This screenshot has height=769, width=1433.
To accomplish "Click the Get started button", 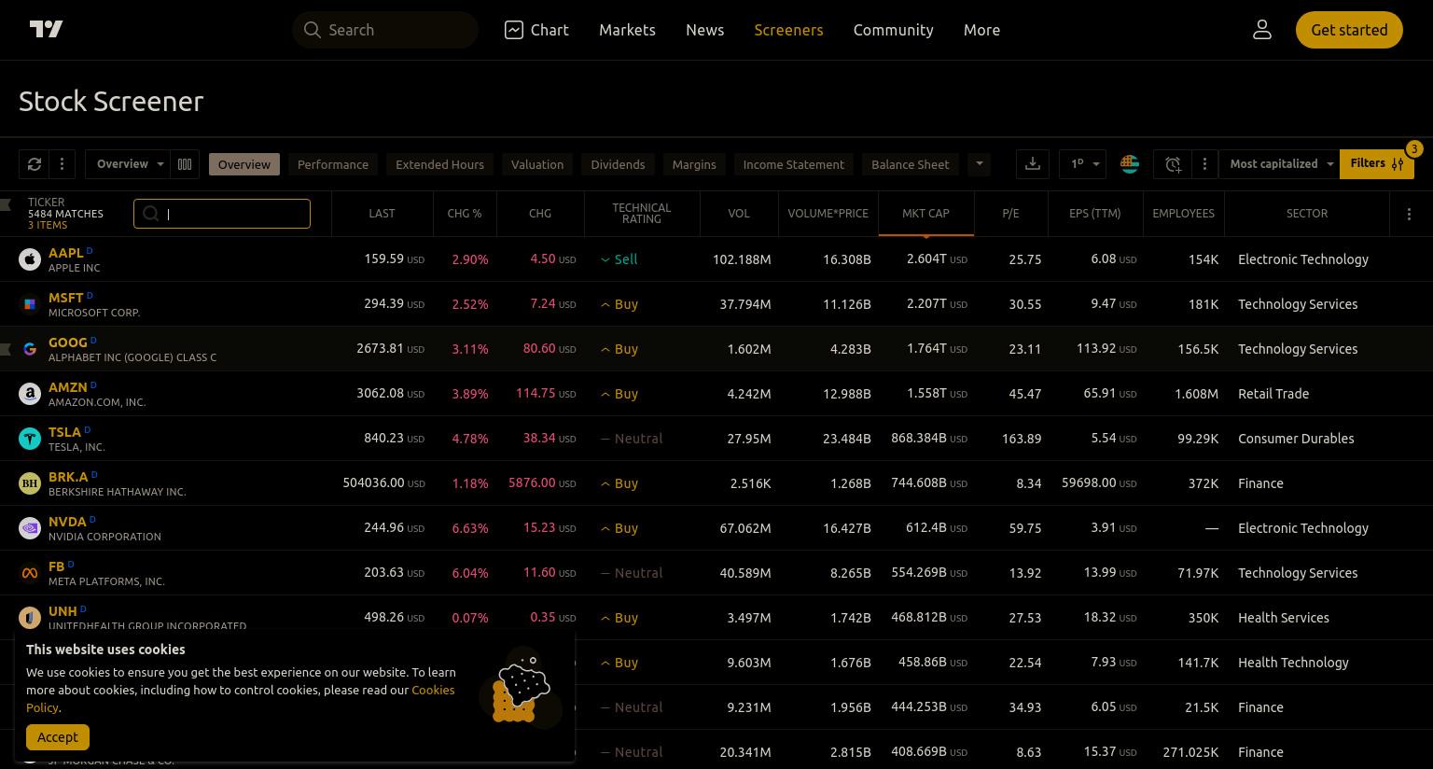I will pyautogui.click(x=1349, y=30).
